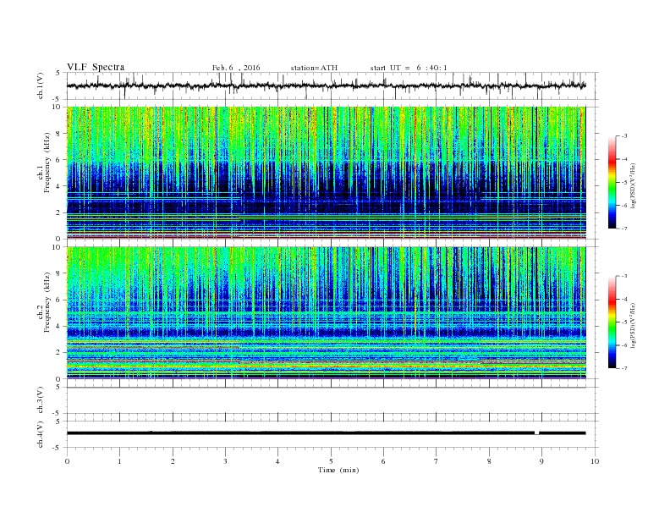The height and width of the screenshot is (518, 670).
Task: Click the ch.2 color bar log(PSD) label
Action: (x=633, y=325)
